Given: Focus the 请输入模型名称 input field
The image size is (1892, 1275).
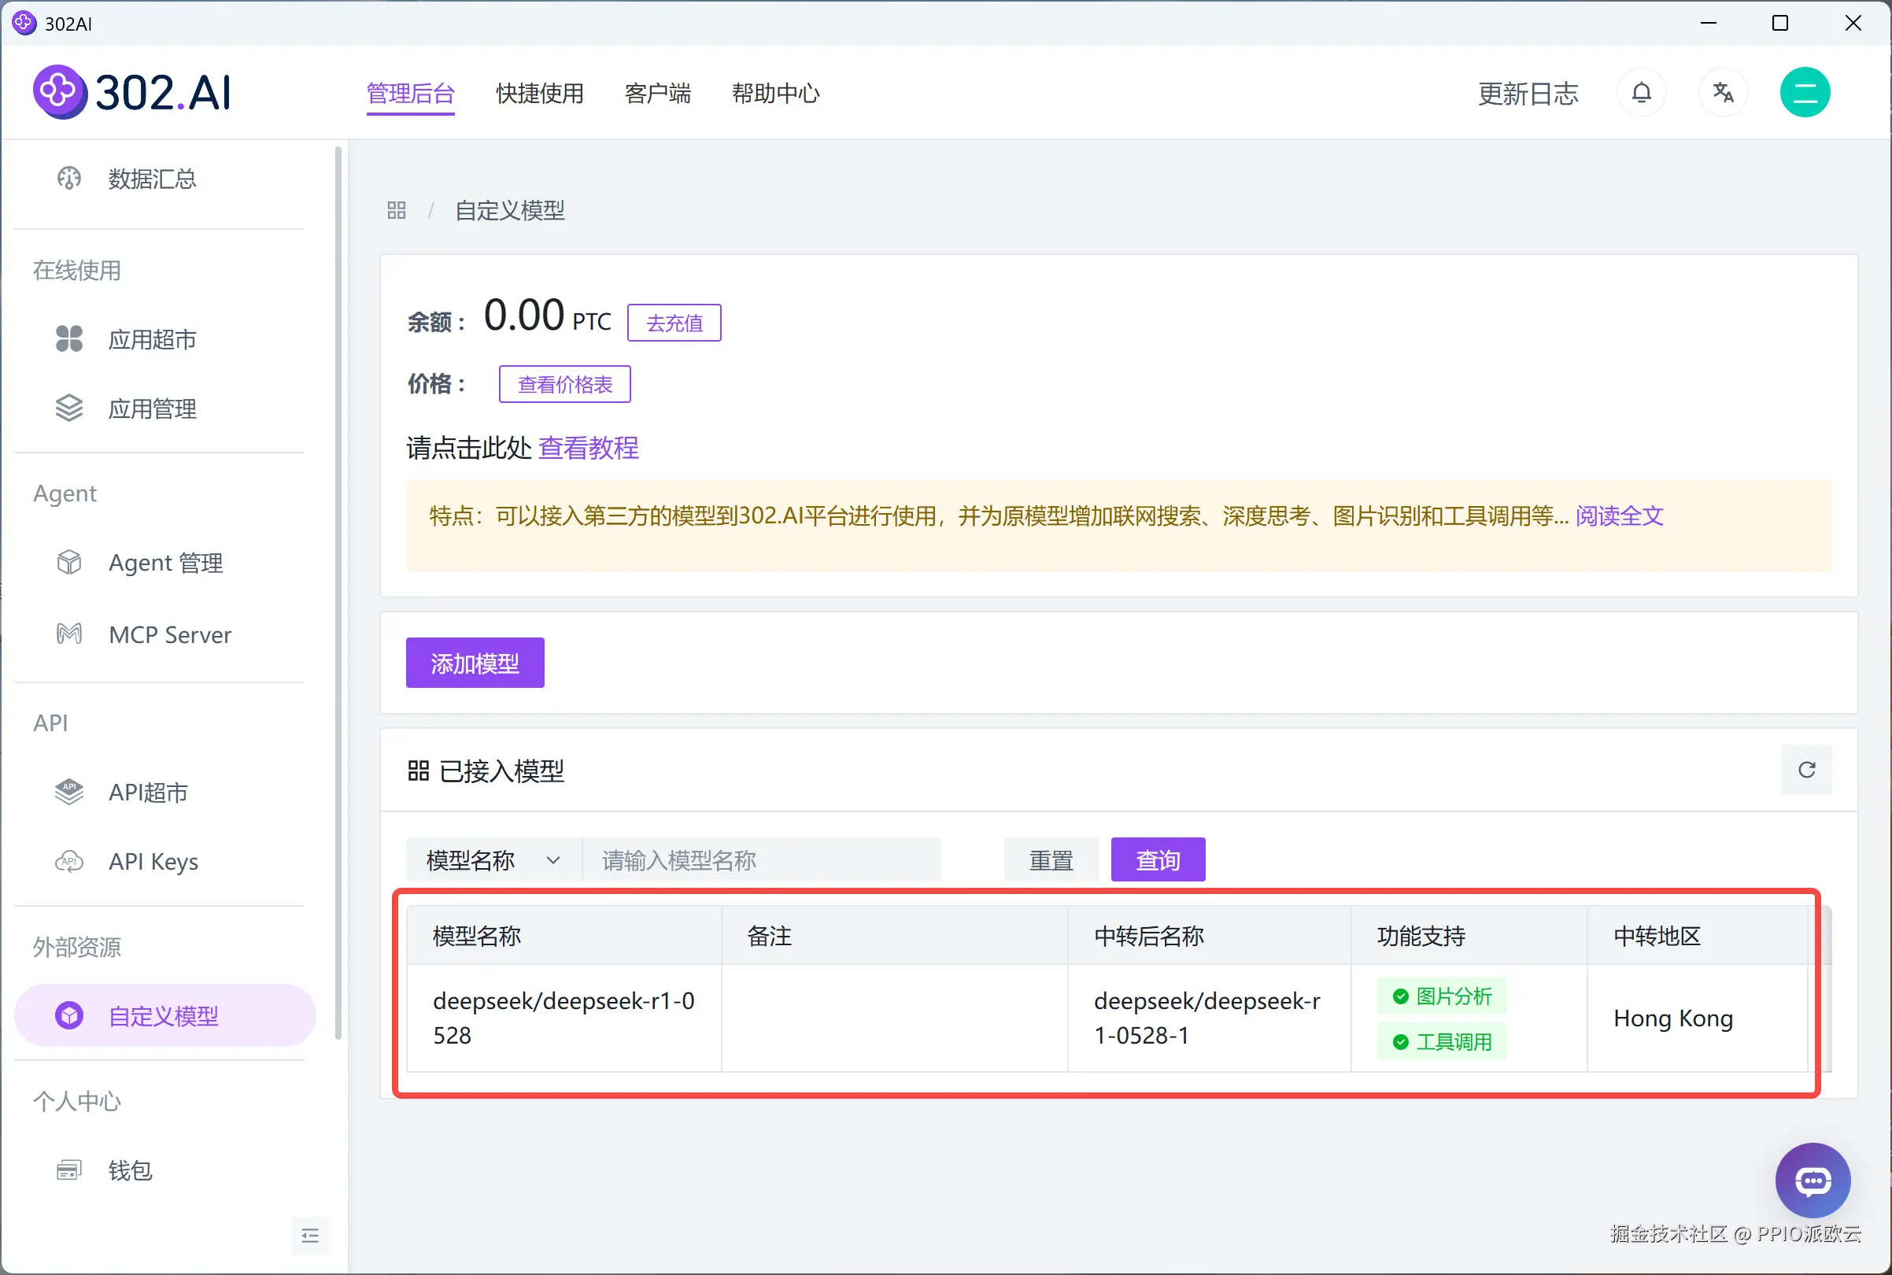Looking at the screenshot, I should click(x=760, y=860).
